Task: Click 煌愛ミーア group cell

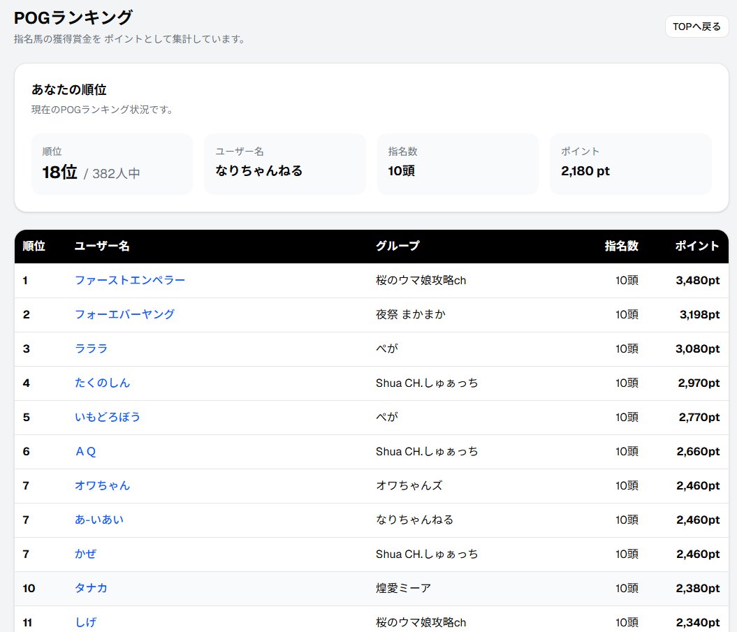Action: pyautogui.click(x=403, y=588)
